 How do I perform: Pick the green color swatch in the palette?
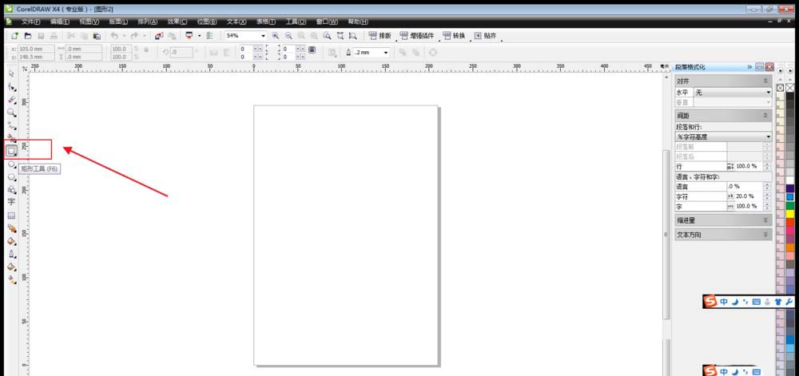[790, 205]
